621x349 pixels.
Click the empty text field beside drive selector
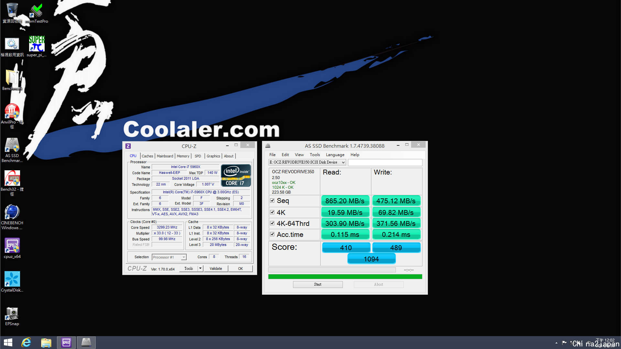coord(385,162)
